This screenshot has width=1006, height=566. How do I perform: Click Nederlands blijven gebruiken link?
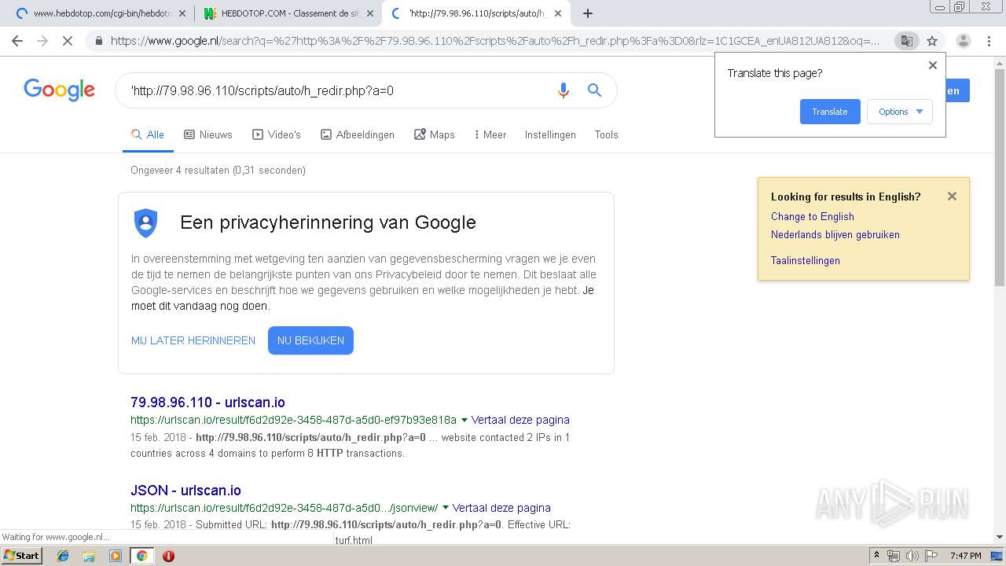tap(835, 234)
